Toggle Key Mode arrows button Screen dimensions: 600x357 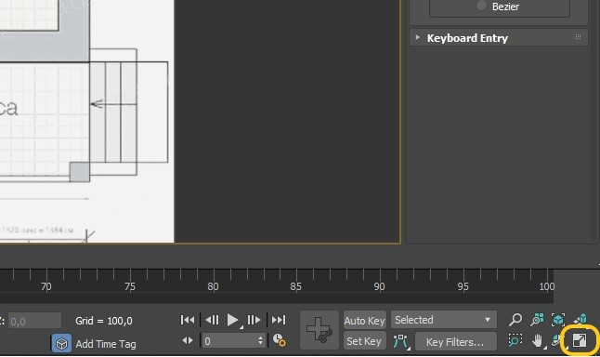coord(188,340)
